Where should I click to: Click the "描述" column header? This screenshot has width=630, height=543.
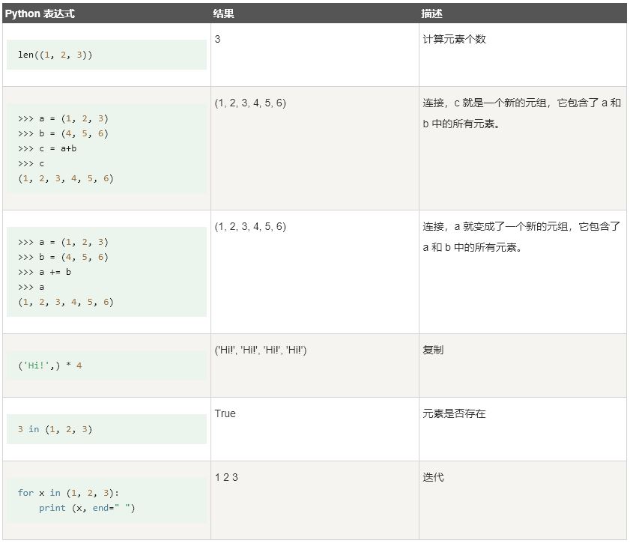431,13
